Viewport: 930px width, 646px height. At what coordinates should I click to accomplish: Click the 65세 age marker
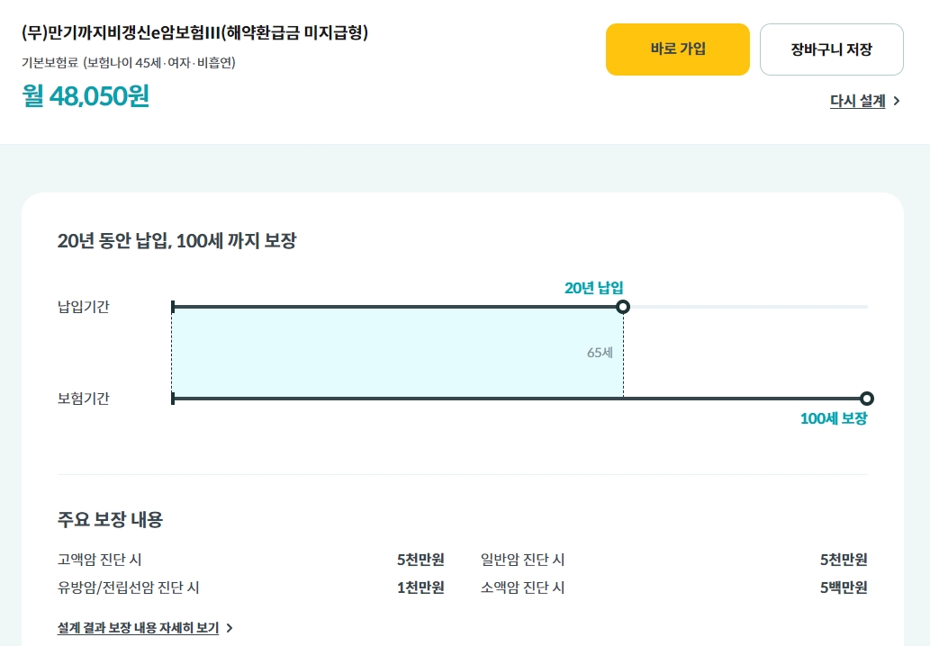(x=600, y=353)
